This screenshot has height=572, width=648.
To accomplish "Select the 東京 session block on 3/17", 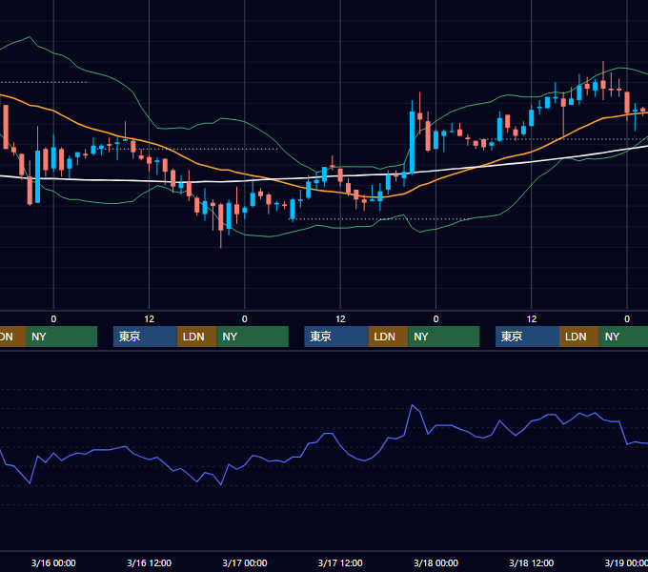I will (336, 337).
